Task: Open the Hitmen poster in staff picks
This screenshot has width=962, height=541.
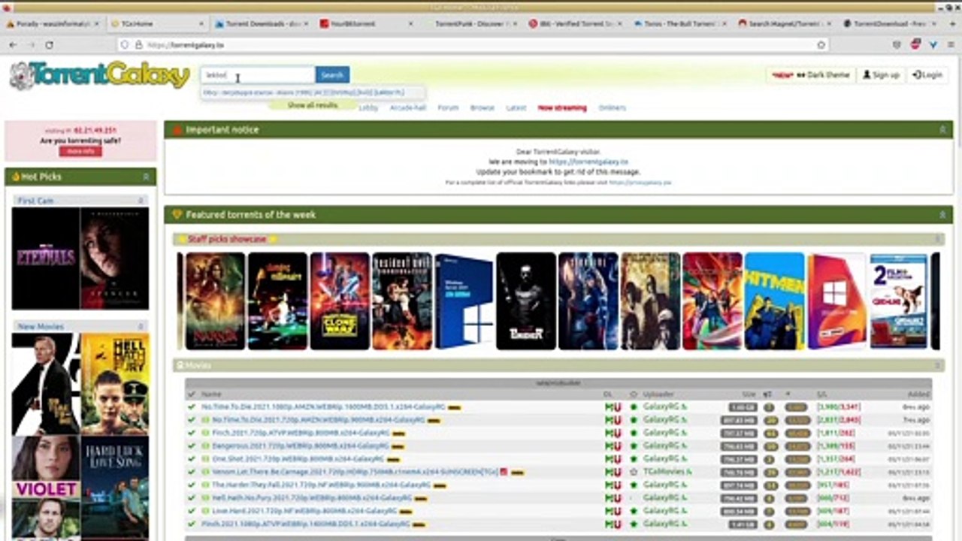Action: (x=775, y=301)
